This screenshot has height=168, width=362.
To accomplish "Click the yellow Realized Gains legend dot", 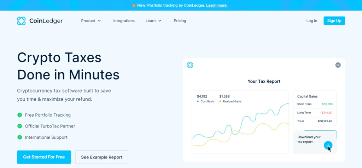I will point(220,101).
